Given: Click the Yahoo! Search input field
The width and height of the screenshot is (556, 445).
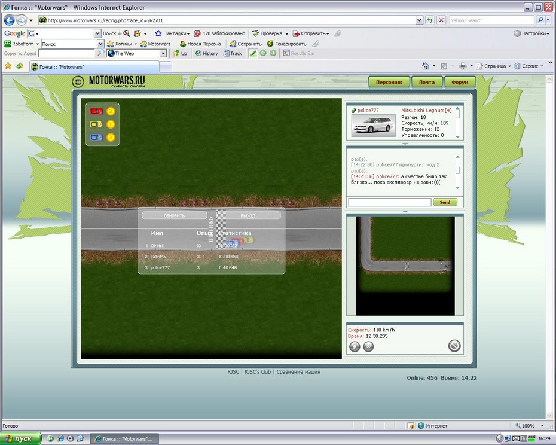Looking at the screenshot, I should point(491,20).
